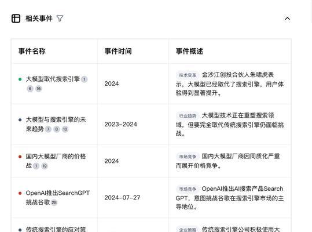
Task: Click the 行业趋势 tag
Action: coord(188,116)
